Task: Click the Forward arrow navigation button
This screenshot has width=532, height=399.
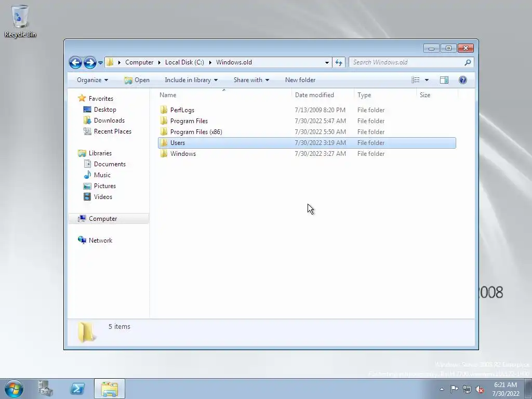Action: (x=90, y=62)
